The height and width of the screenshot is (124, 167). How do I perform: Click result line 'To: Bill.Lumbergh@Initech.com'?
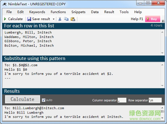pyautogui.click(x=34, y=108)
